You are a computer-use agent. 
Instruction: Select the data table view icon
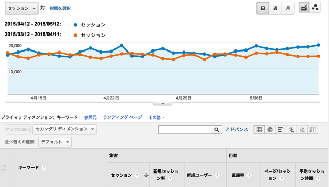click(x=259, y=129)
